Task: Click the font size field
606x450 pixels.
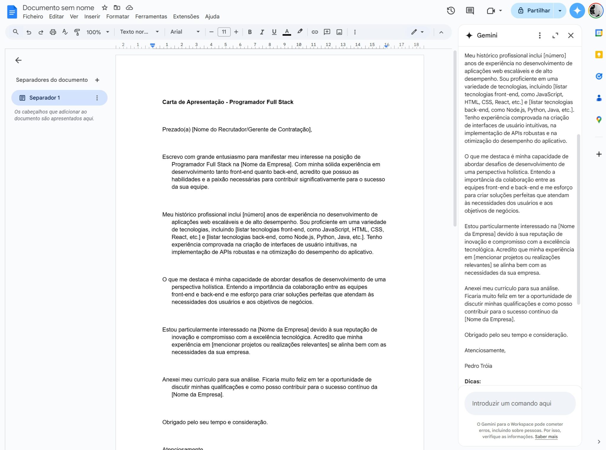Action: (224, 32)
